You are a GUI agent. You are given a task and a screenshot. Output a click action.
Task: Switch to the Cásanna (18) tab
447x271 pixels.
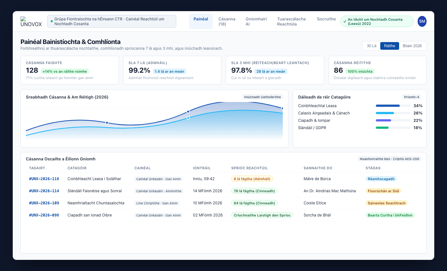[227, 21]
